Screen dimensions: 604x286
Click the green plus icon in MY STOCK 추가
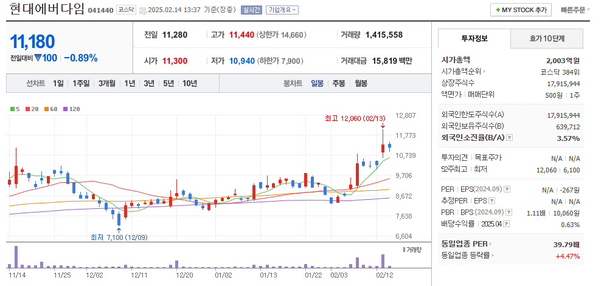(x=498, y=10)
